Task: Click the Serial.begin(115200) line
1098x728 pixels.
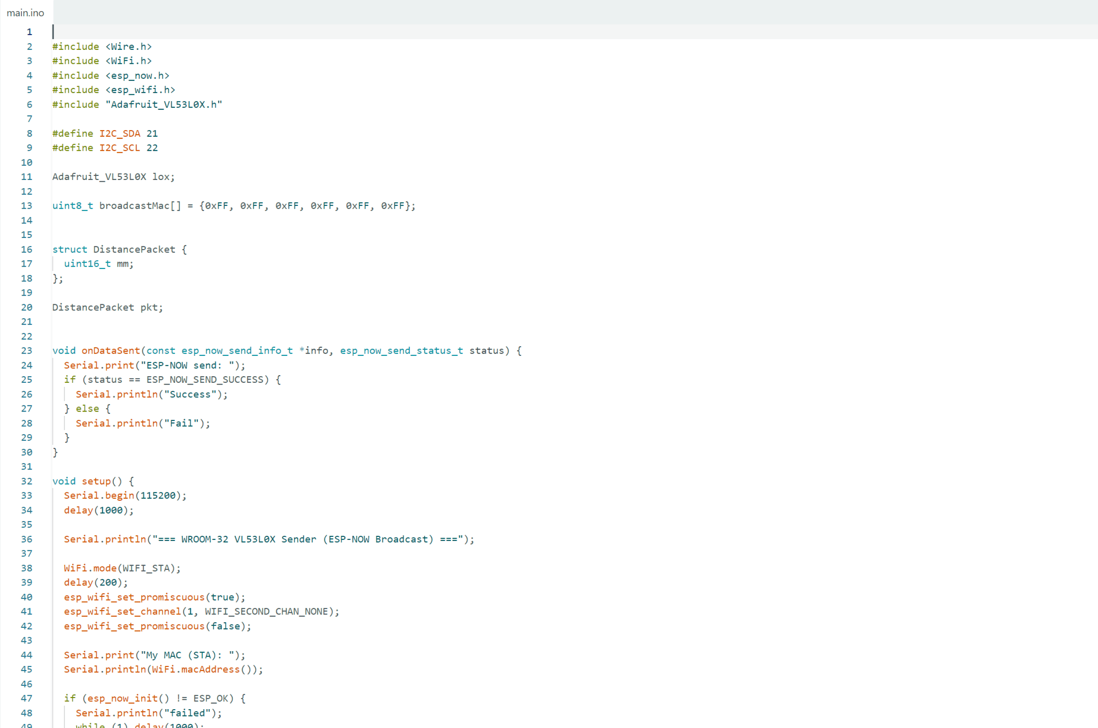Action: (x=125, y=496)
